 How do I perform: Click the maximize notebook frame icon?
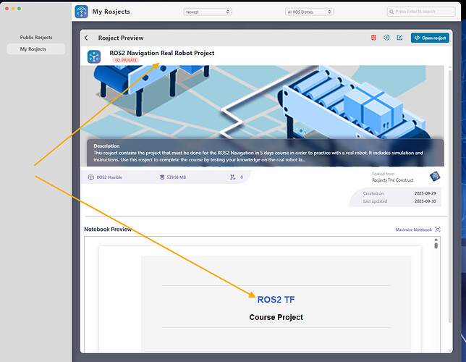[438, 230]
